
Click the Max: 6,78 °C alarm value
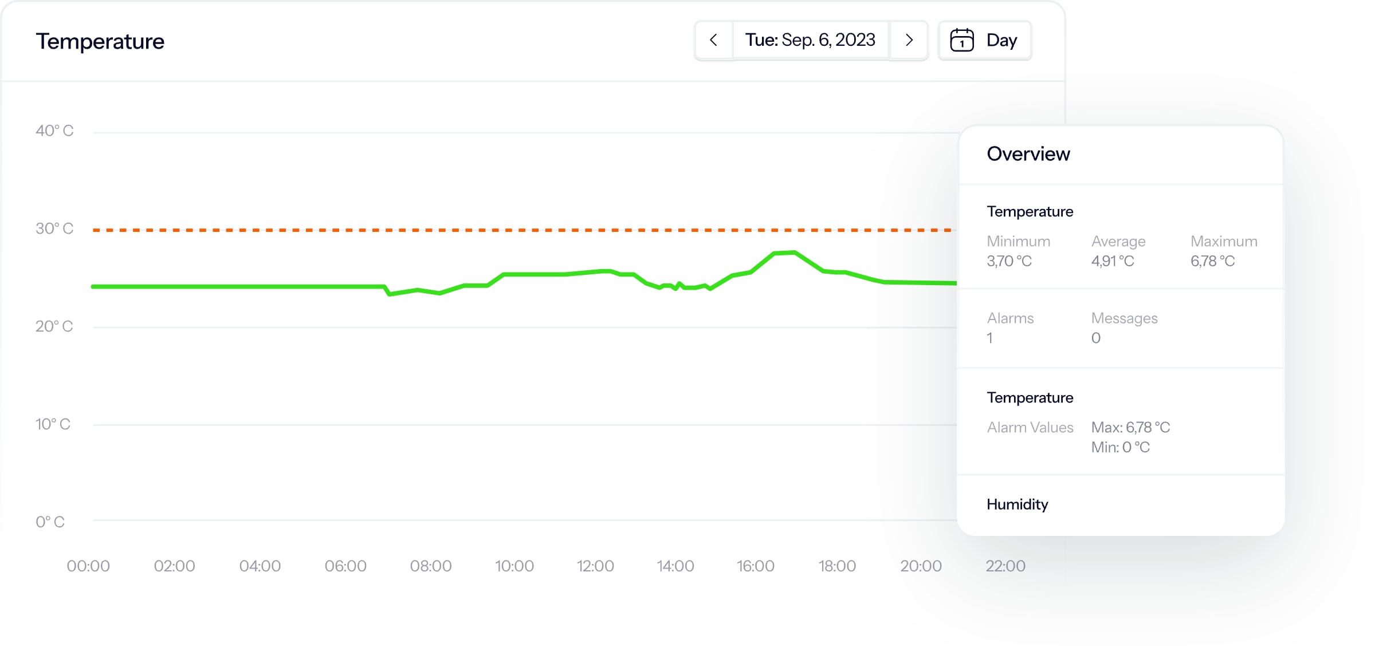coord(1130,427)
